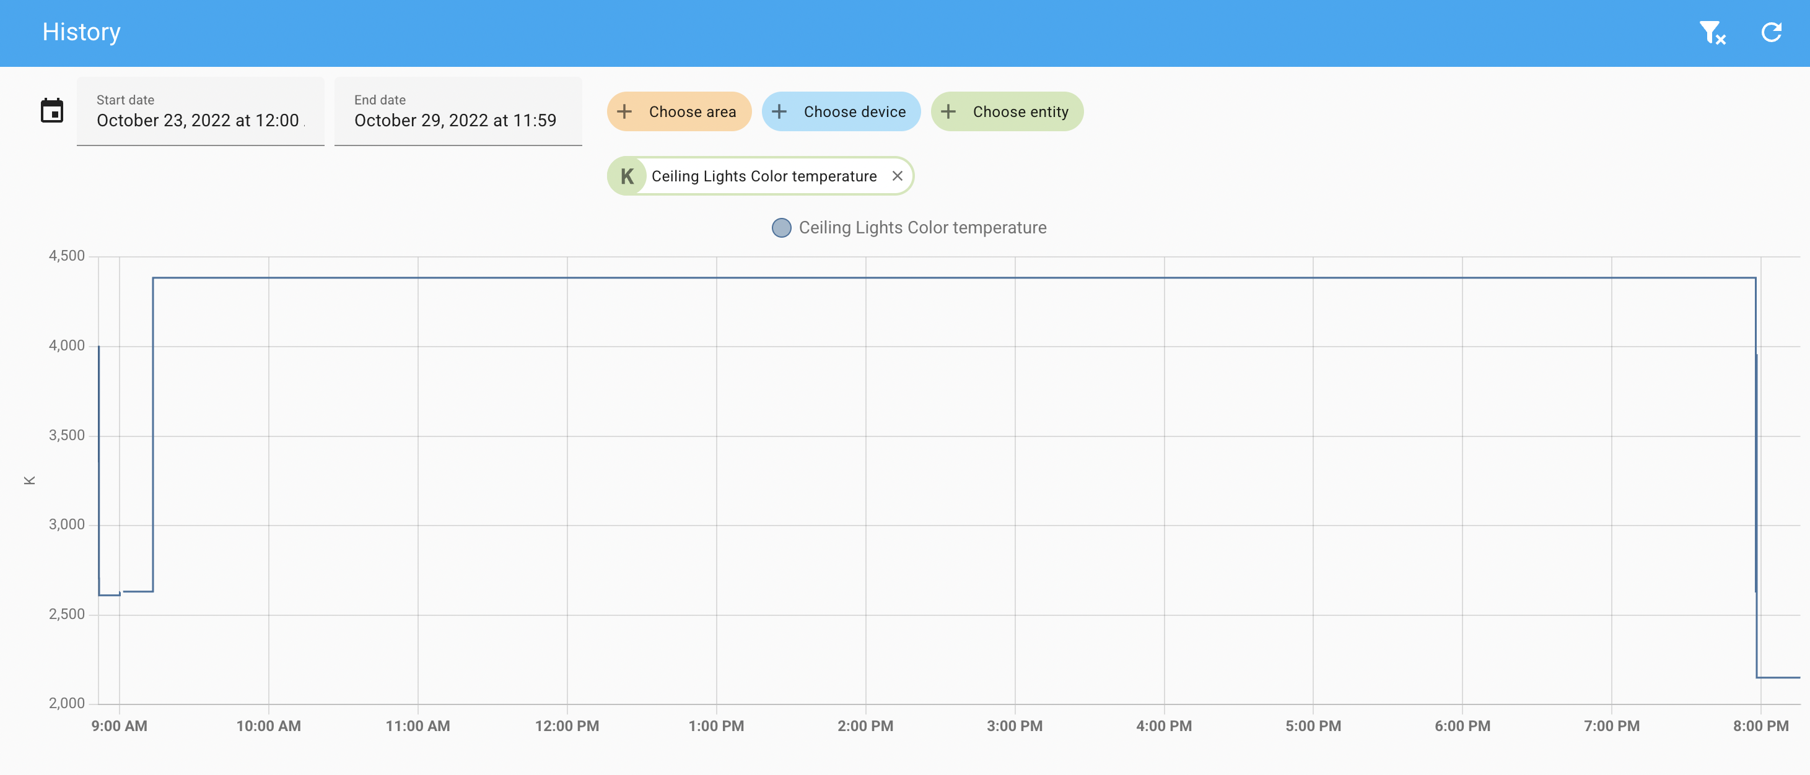Click the filter icon in top right
This screenshot has width=1810, height=775.
tap(1714, 32)
